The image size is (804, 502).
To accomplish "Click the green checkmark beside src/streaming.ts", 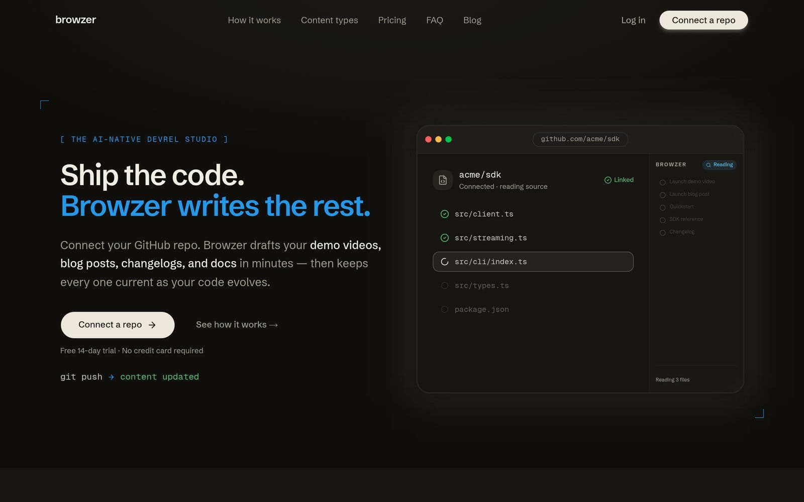I will tap(445, 238).
